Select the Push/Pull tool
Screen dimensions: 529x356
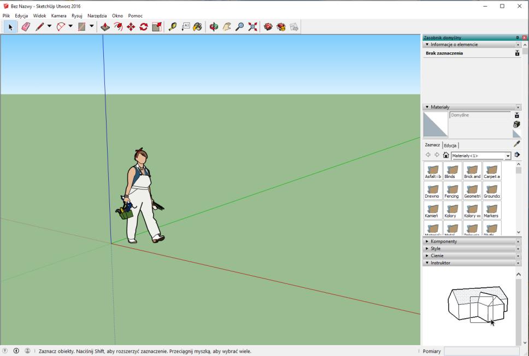pos(105,27)
